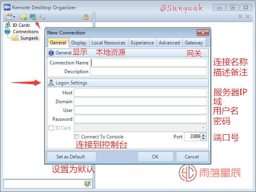Click the New Folder toolbar icon

(24, 17)
